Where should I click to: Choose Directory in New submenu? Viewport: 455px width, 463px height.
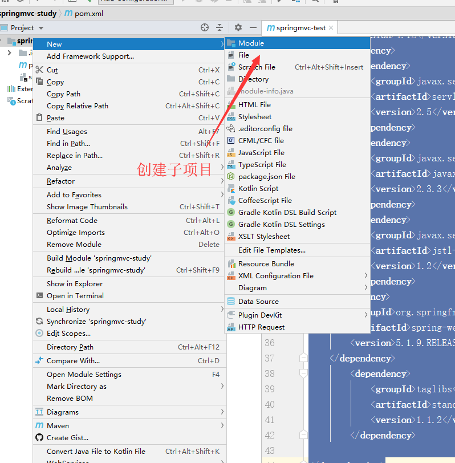297,79
